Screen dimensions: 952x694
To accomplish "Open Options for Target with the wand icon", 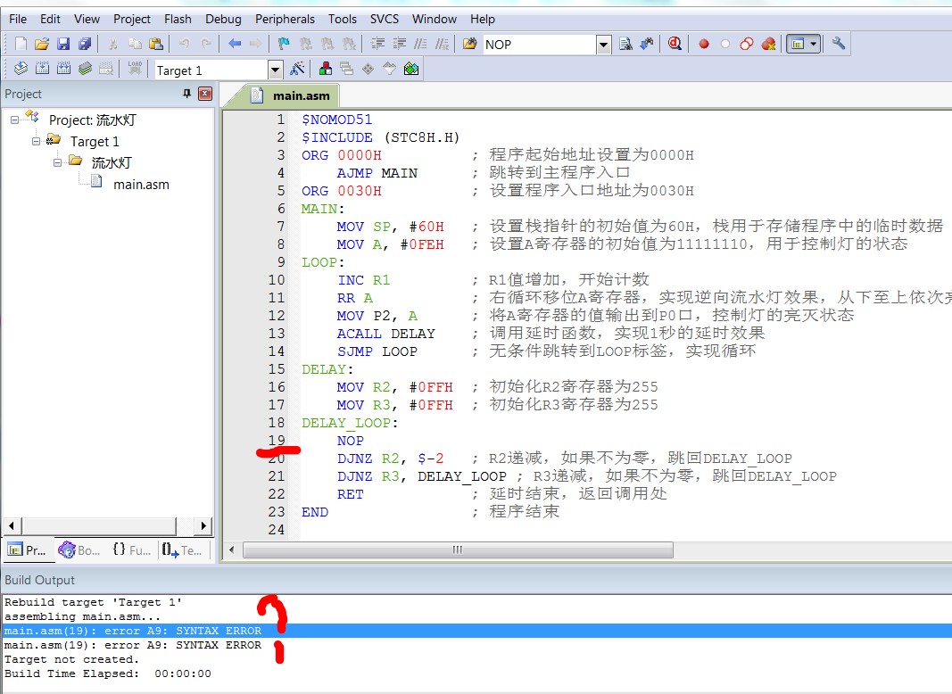I will [x=297, y=69].
